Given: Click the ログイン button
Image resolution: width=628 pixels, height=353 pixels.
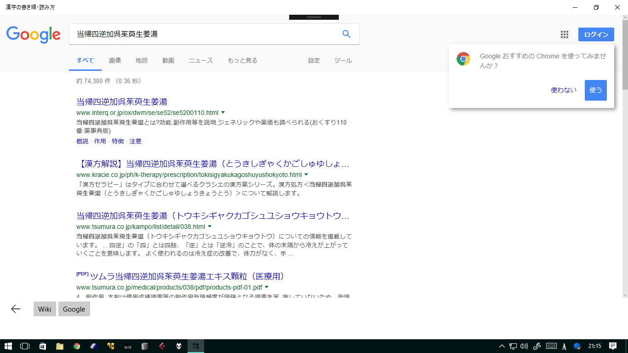Looking at the screenshot, I should (596, 34).
